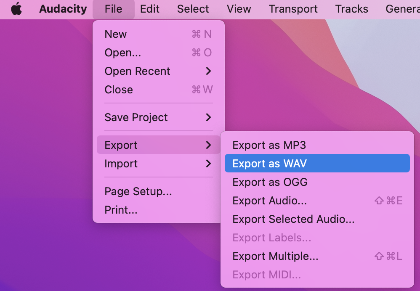Screen dimensions: 420x291
Task: Choose Export Audio...
Action: click(x=317, y=200)
